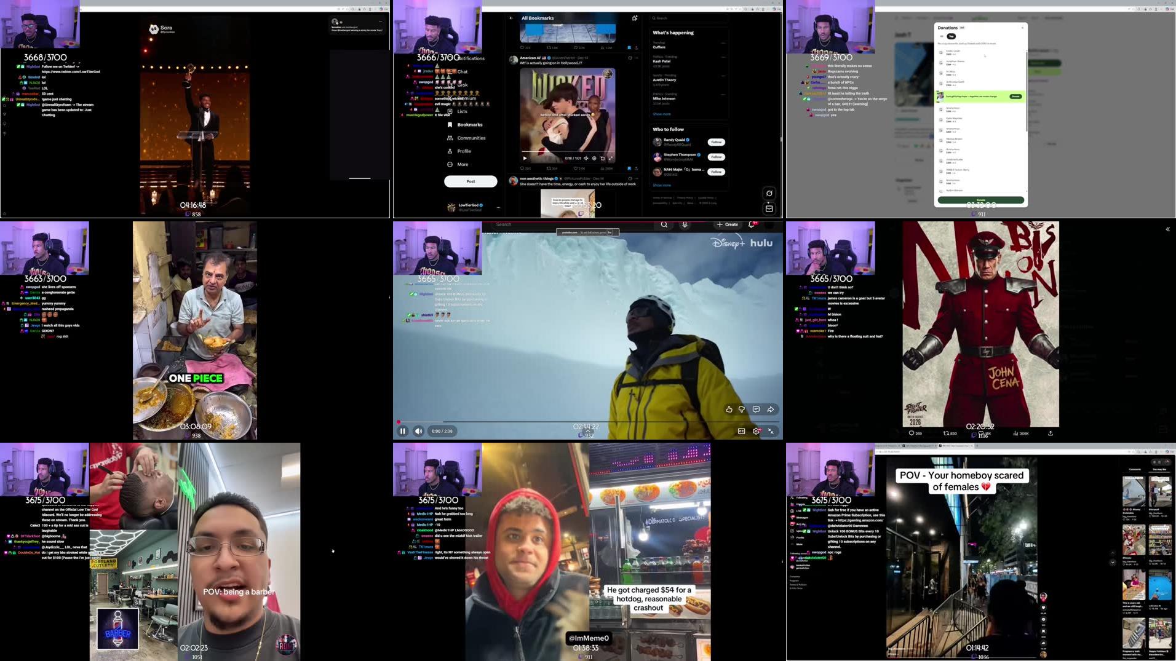
Task: Mute the YouTube video volume
Action: pos(418,431)
